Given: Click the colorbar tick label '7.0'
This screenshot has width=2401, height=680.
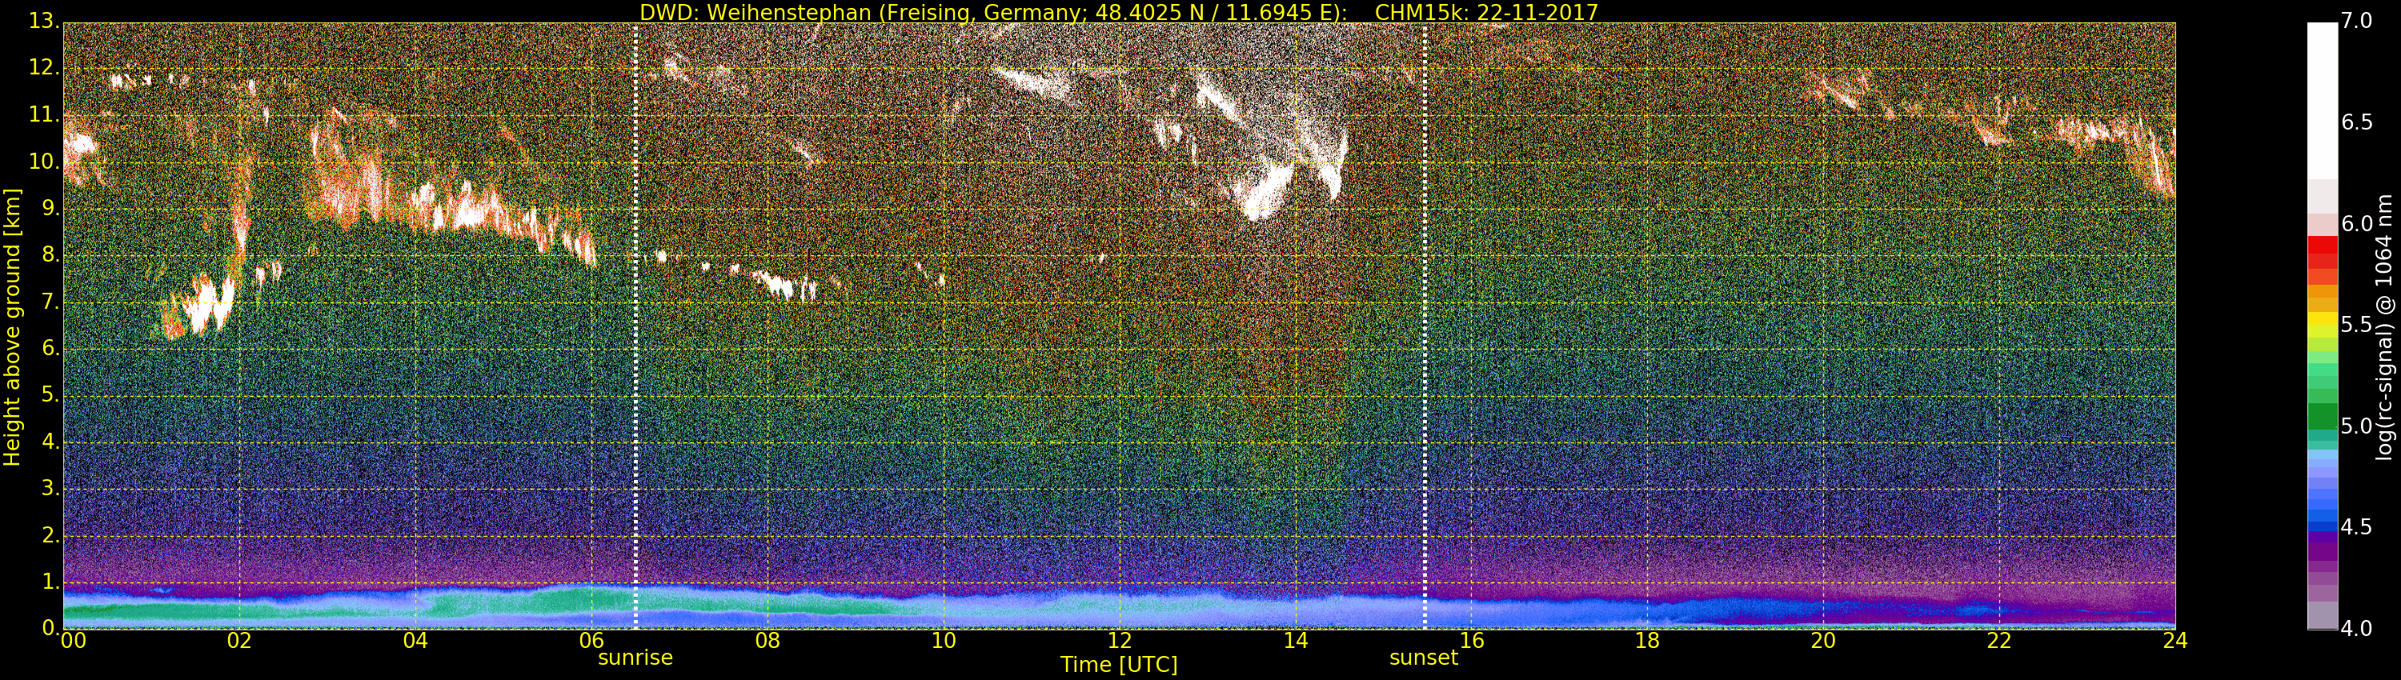Looking at the screenshot, I should (x=2357, y=22).
